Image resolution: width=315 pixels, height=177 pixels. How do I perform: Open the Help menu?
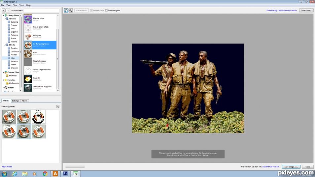[28, 5]
